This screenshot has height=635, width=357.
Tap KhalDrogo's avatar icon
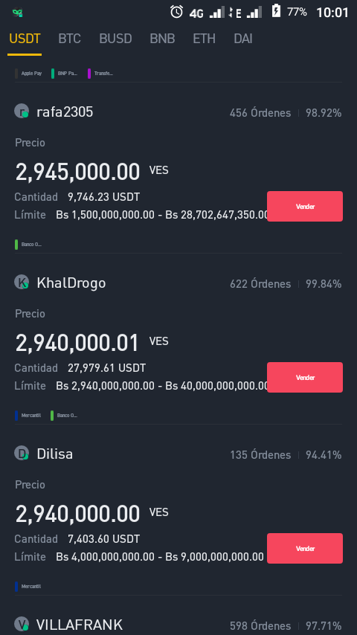[22, 282]
